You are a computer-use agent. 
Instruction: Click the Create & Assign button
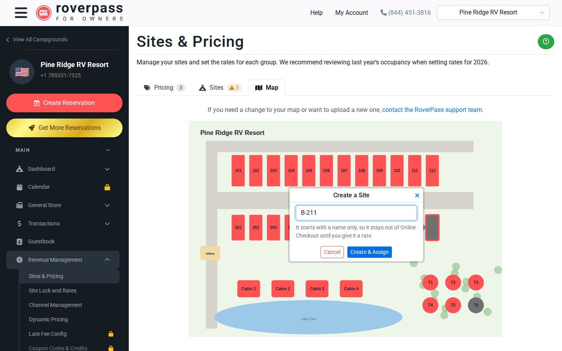(x=370, y=252)
